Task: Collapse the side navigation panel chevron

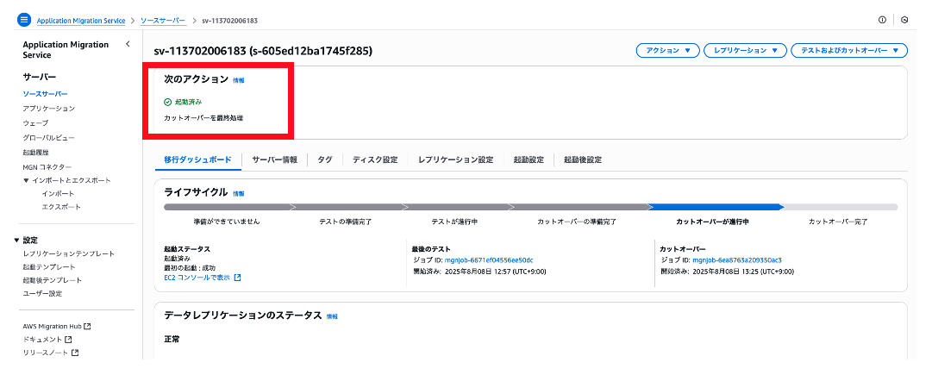Action: pyautogui.click(x=128, y=44)
